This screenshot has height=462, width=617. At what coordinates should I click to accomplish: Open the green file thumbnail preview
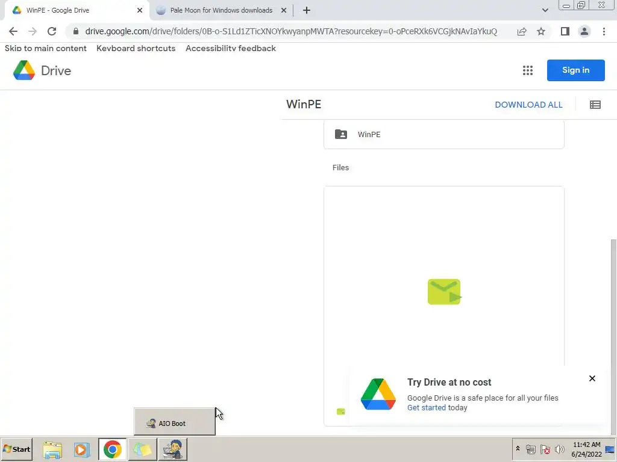[x=444, y=292]
